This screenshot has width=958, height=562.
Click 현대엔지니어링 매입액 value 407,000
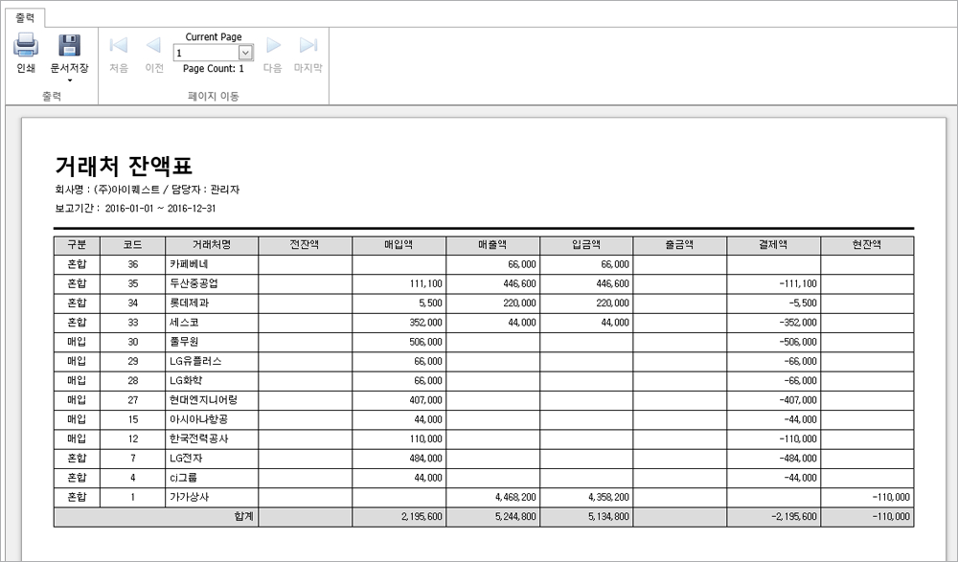click(426, 400)
